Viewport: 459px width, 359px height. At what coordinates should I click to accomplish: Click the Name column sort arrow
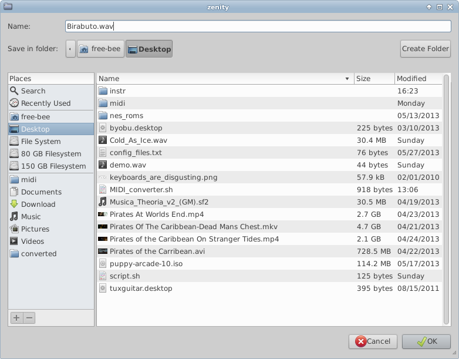(347, 79)
